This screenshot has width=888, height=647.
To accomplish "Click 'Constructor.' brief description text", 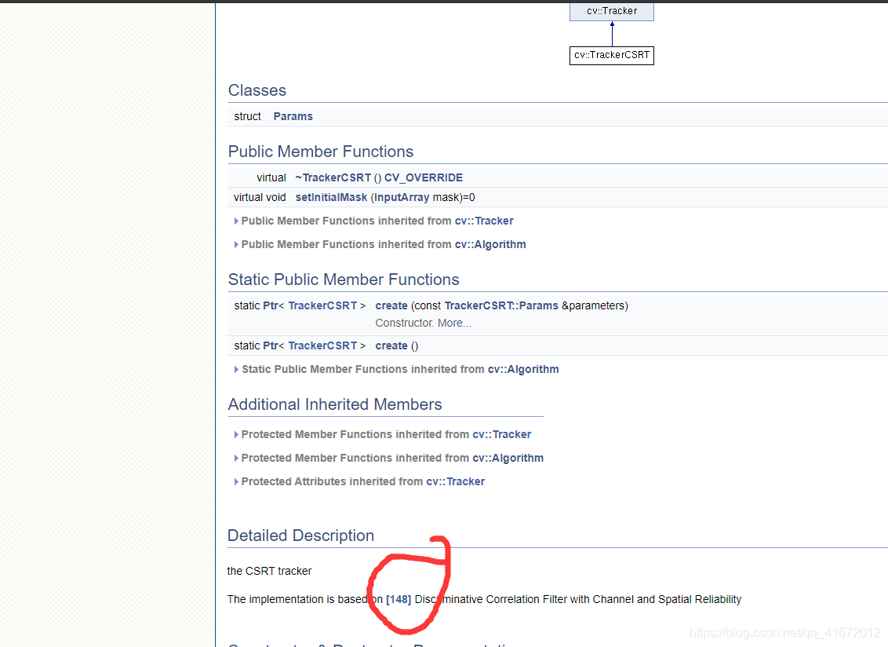I will point(404,323).
